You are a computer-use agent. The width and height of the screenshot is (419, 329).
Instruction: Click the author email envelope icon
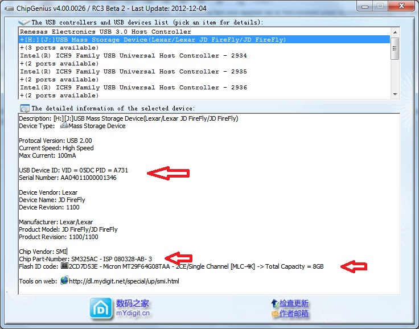pos(275,313)
